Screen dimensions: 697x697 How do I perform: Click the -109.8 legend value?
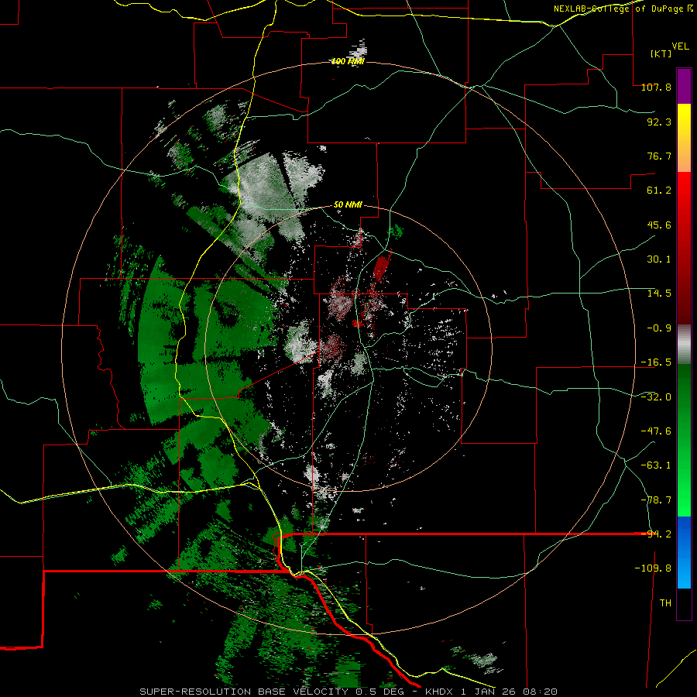pyautogui.click(x=653, y=568)
